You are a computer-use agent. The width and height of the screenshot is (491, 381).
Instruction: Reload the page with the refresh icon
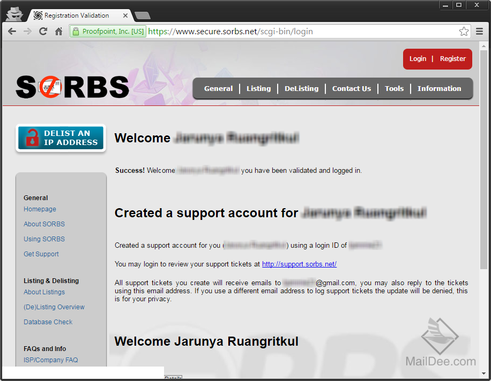coord(43,31)
